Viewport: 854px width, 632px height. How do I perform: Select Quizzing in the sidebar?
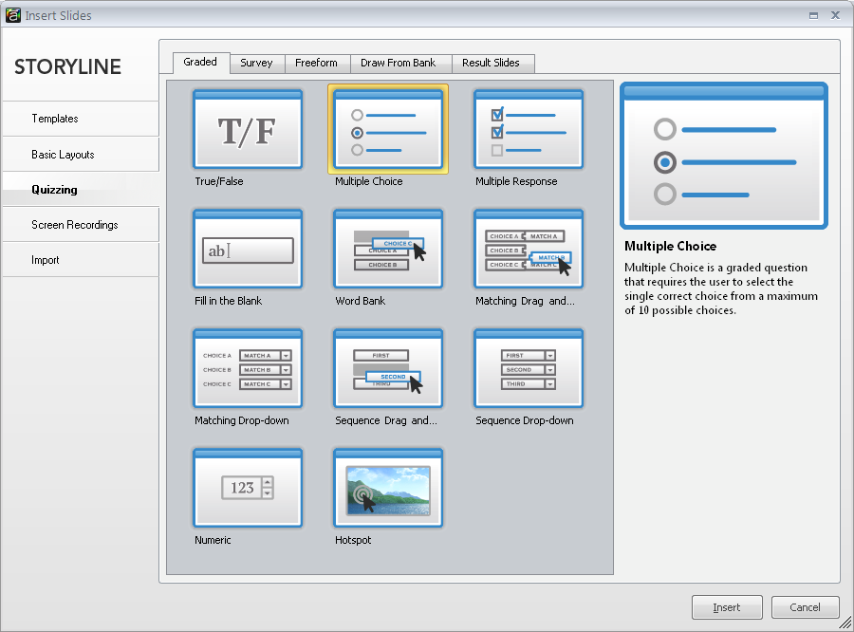81,190
